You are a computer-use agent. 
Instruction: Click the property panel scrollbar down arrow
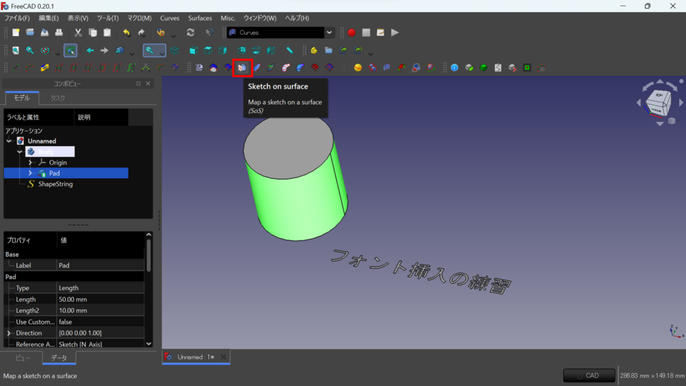pos(149,344)
